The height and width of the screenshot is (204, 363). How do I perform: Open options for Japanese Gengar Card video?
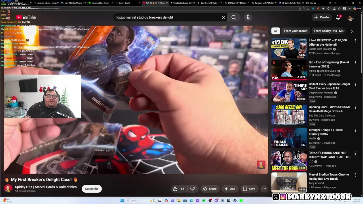[355, 84]
